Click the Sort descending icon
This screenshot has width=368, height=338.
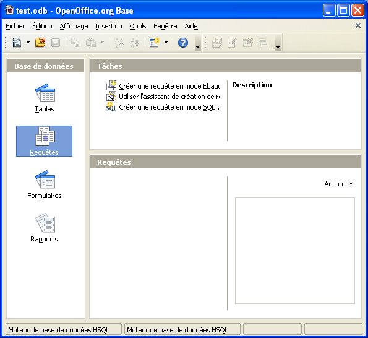click(135, 43)
